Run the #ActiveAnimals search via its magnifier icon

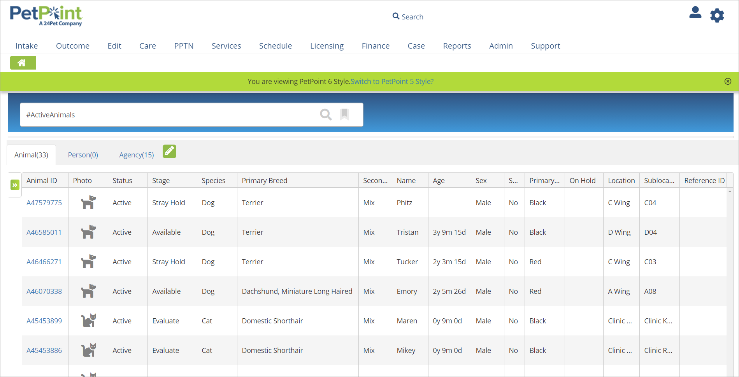pyautogui.click(x=326, y=114)
